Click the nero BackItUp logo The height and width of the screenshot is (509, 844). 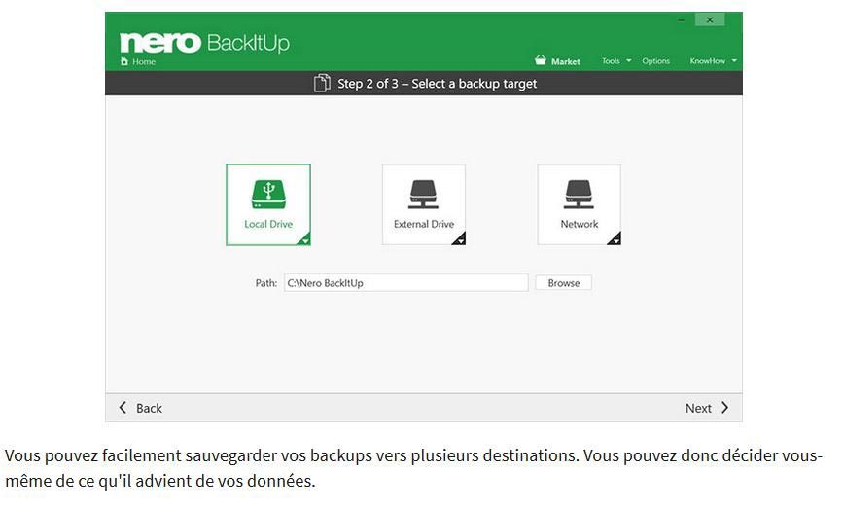click(204, 42)
